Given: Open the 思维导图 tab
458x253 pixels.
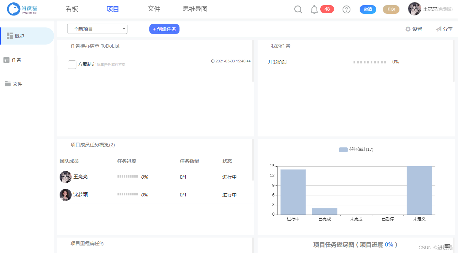Looking at the screenshot, I should click(195, 9).
